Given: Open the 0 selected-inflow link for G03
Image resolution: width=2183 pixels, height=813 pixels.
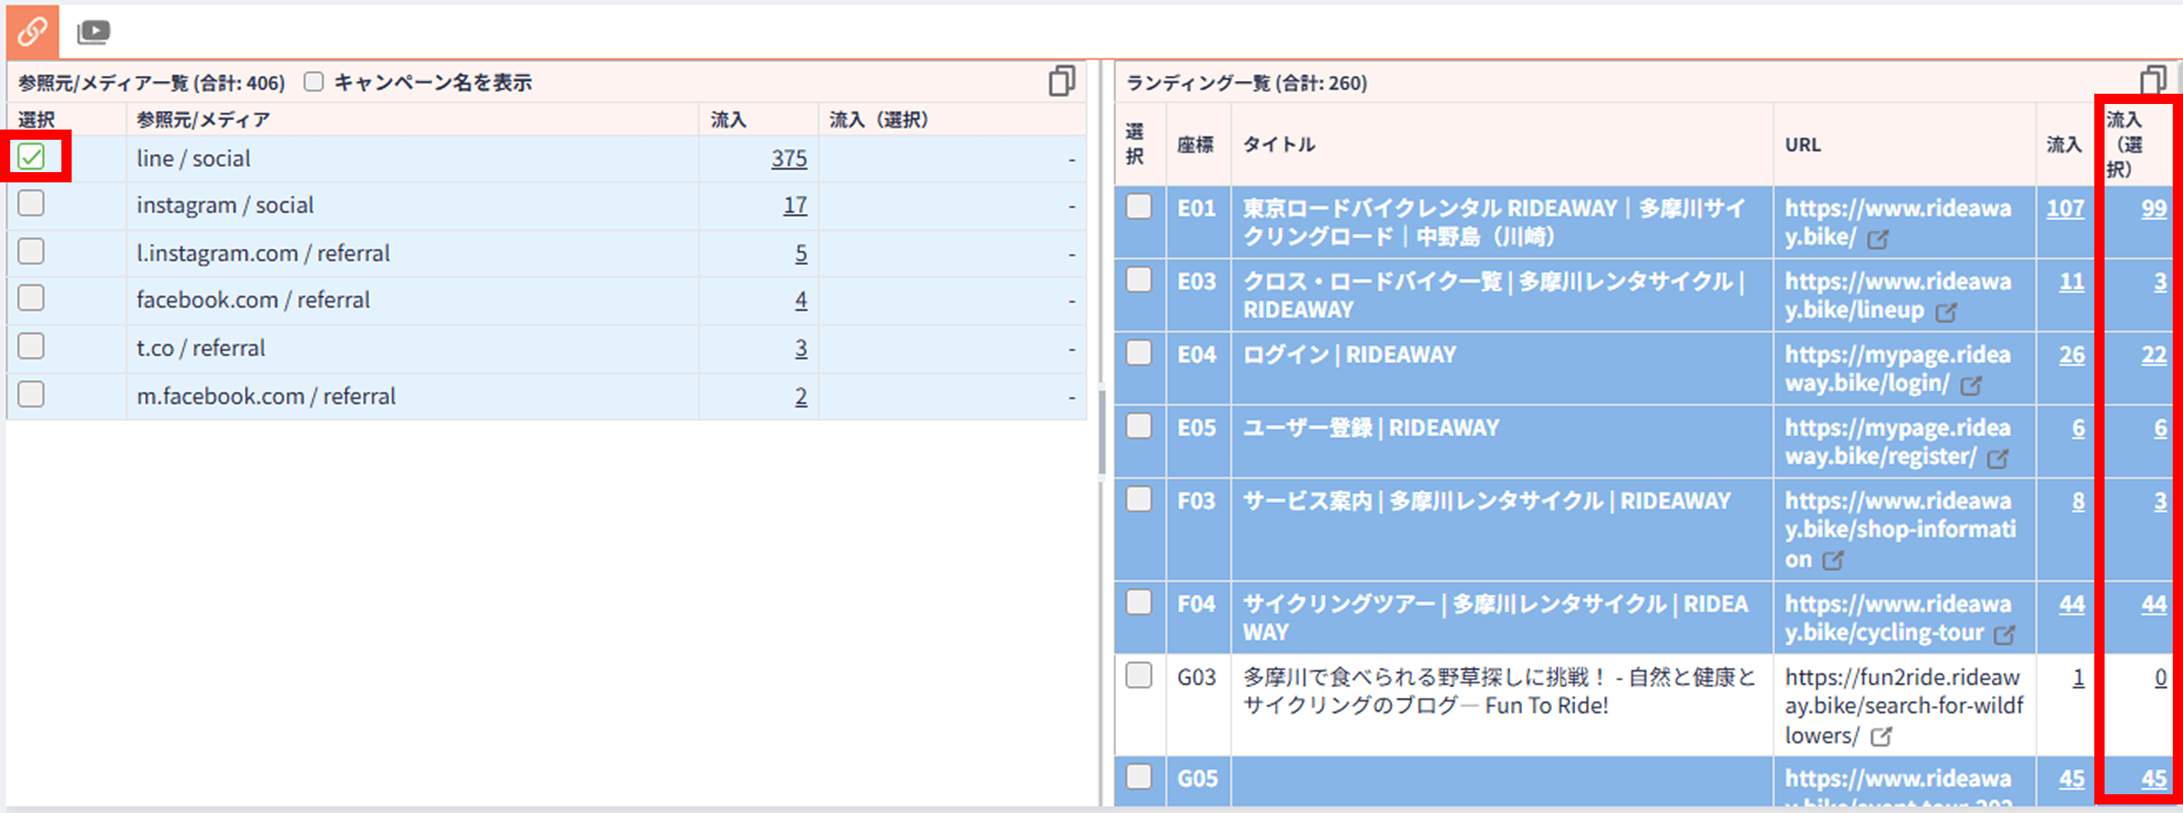Looking at the screenshot, I should point(2161,677).
